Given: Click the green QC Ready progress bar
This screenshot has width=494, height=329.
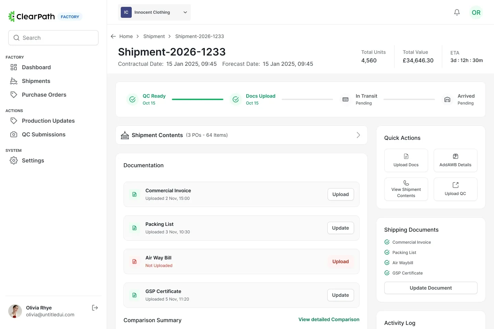Looking at the screenshot, I should pos(198,99).
